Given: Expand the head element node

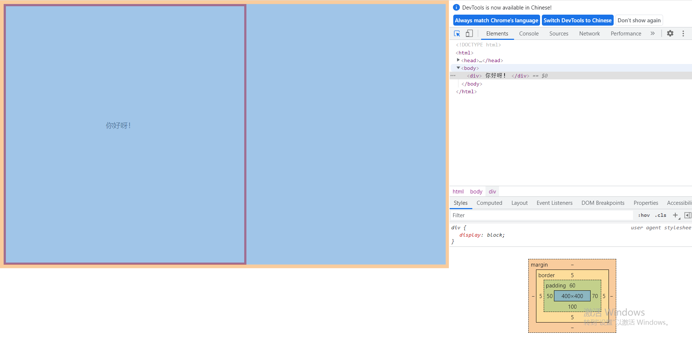Looking at the screenshot, I should point(458,60).
